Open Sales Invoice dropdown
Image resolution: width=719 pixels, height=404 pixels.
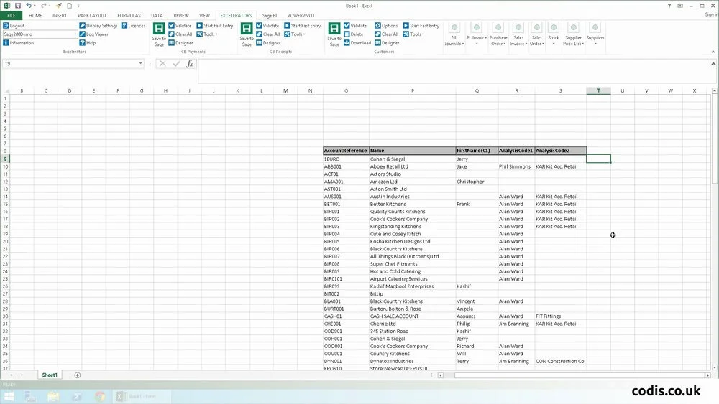coord(518,34)
